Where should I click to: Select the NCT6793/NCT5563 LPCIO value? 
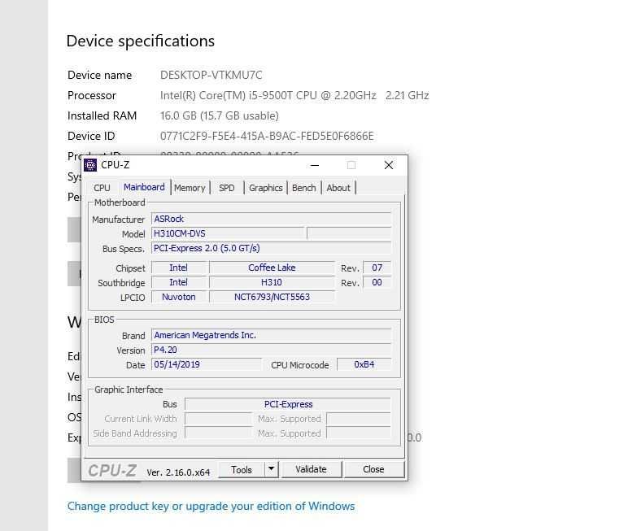272,297
